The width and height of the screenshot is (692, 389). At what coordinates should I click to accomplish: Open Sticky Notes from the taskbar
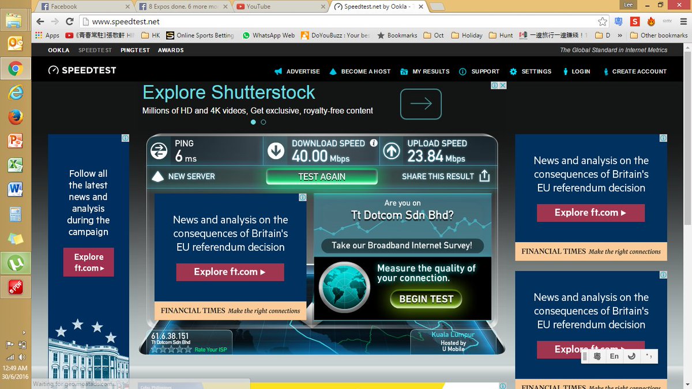[x=14, y=239]
